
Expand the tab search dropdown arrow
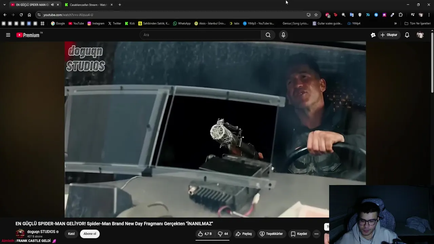[4, 5]
